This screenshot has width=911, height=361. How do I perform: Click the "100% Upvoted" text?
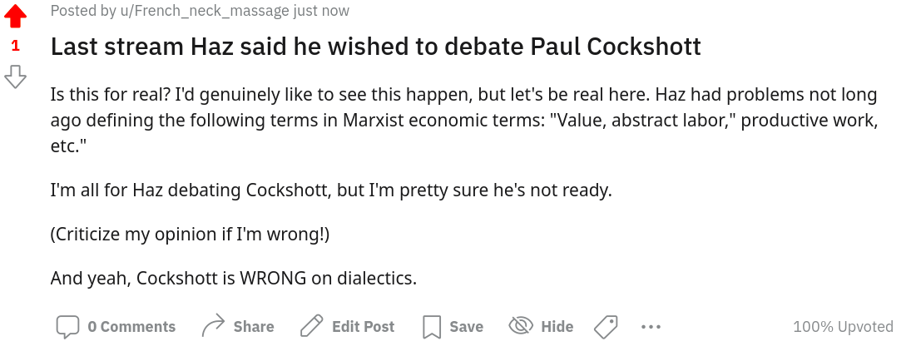[x=843, y=327]
